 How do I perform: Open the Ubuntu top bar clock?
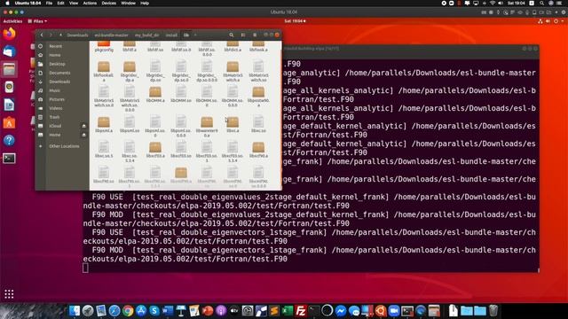(295, 21)
